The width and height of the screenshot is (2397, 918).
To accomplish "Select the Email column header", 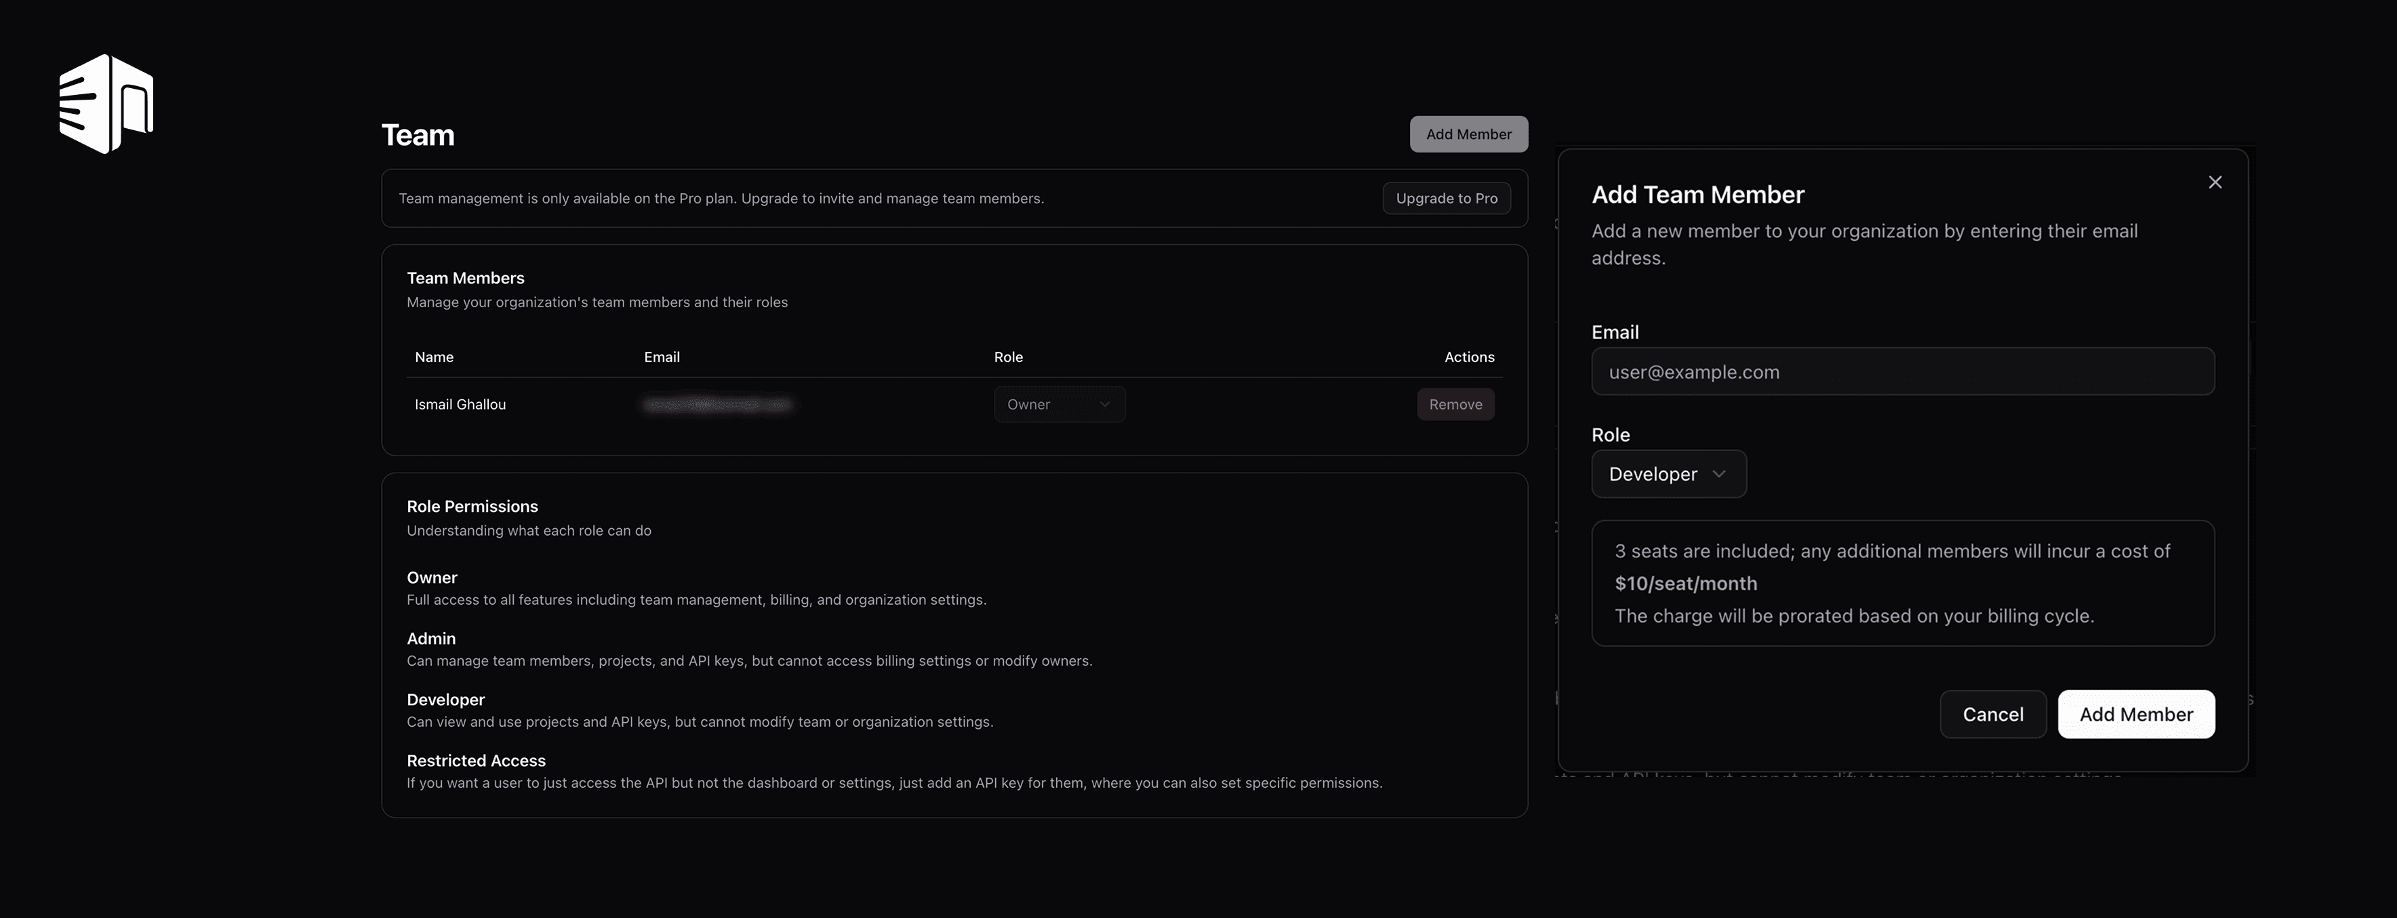I will 662,357.
